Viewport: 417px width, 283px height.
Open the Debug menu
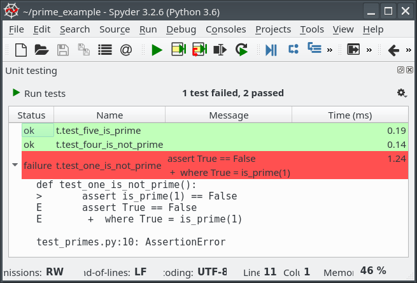(181, 29)
